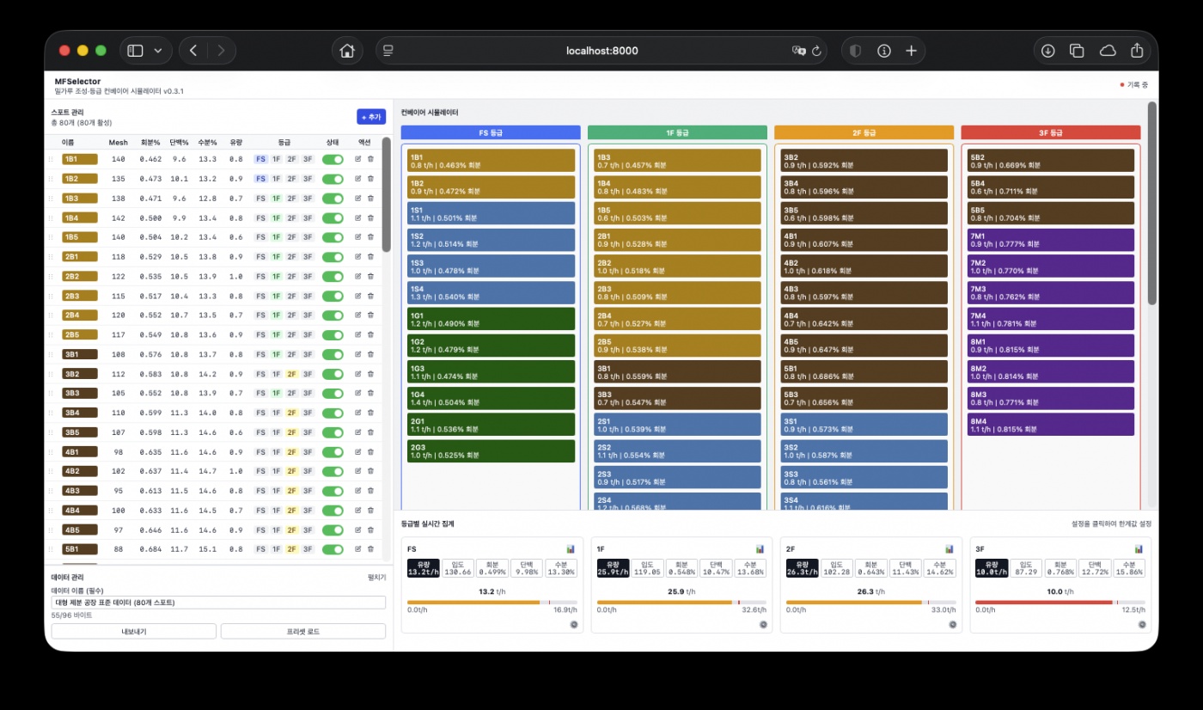Click the blue 추가 add button
This screenshot has height=710, width=1203.
point(371,117)
